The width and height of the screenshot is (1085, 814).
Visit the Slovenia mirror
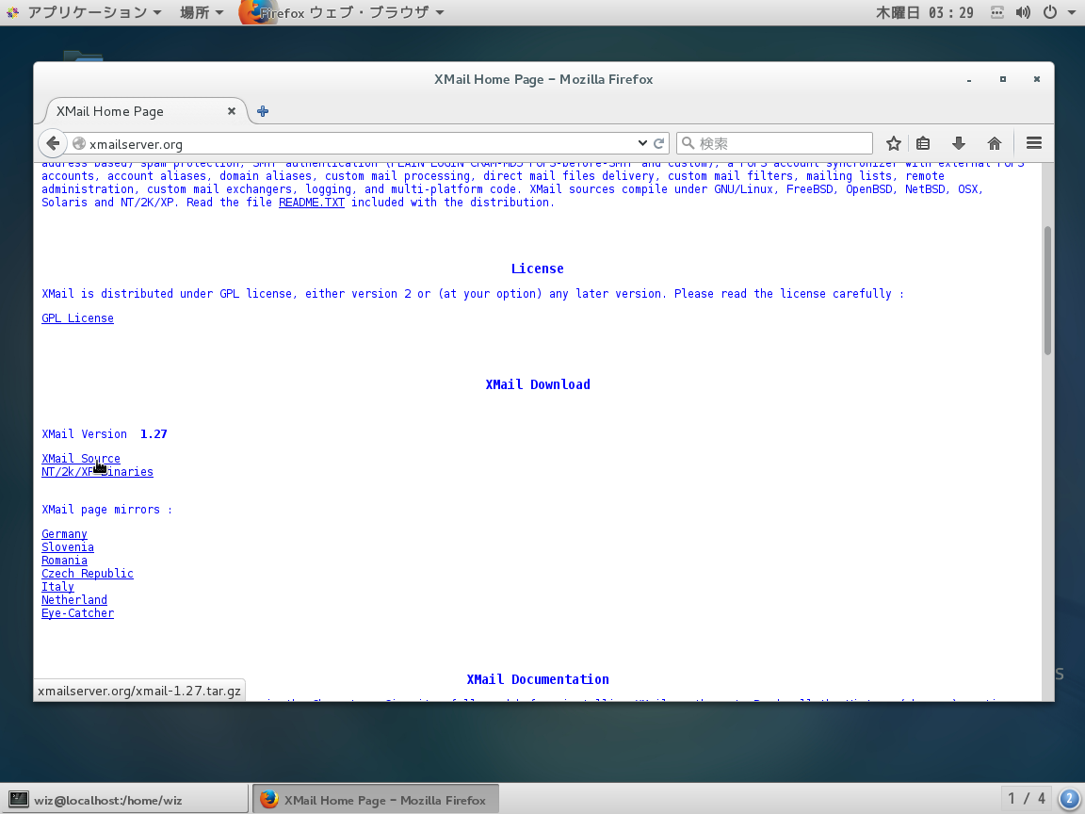(x=68, y=546)
